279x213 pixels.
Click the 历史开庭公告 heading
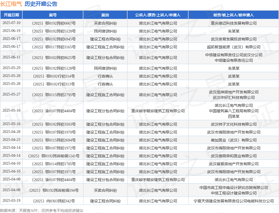(x=41, y=4)
